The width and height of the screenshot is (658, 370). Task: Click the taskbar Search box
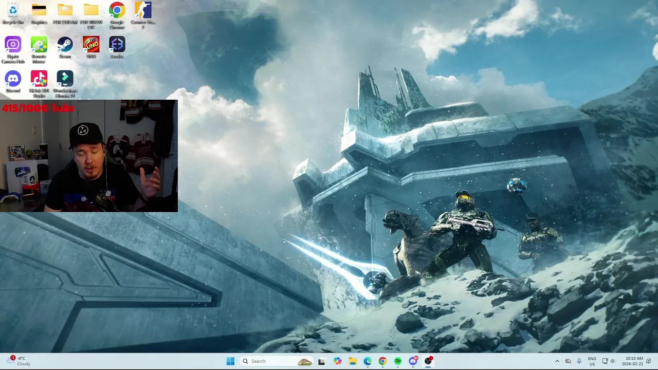coord(277,361)
